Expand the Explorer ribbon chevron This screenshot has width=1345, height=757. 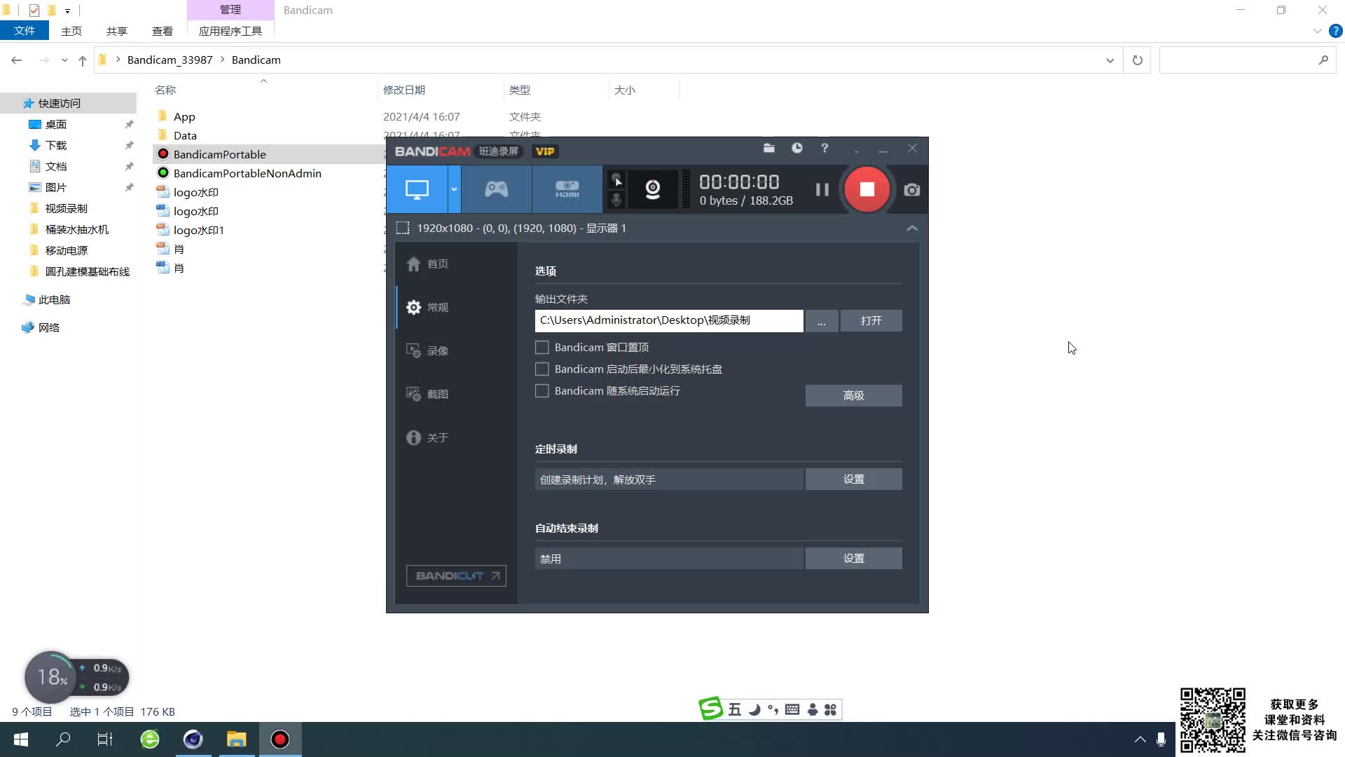(1318, 31)
